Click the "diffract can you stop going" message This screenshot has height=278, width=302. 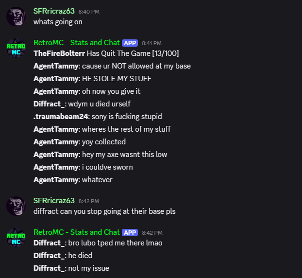pos(104,211)
